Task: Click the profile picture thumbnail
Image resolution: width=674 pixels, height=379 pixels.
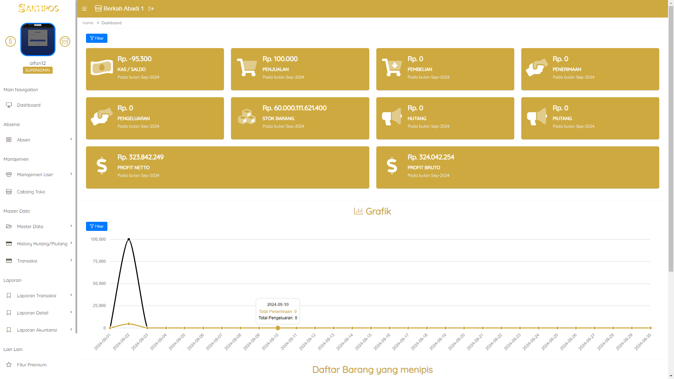Action: click(x=38, y=40)
